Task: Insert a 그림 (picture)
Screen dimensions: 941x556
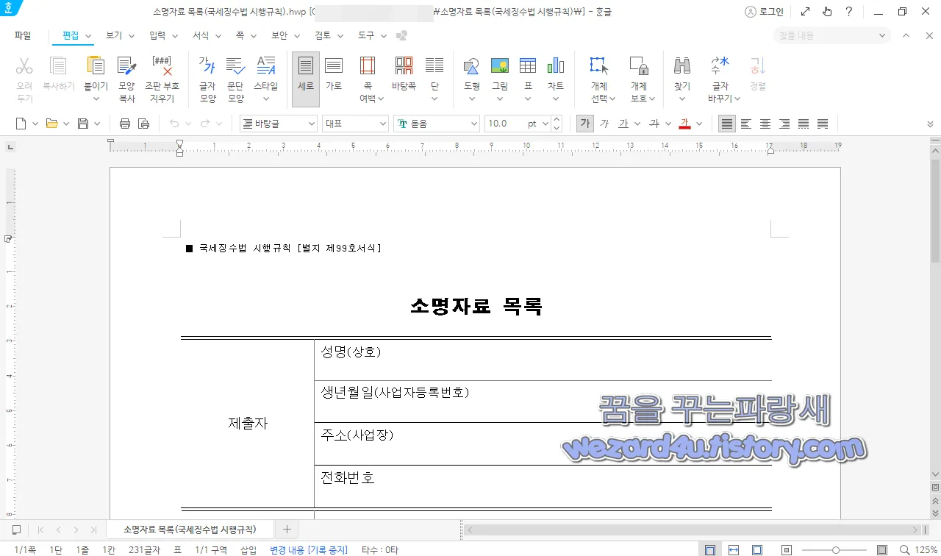Action: (x=500, y=66)
